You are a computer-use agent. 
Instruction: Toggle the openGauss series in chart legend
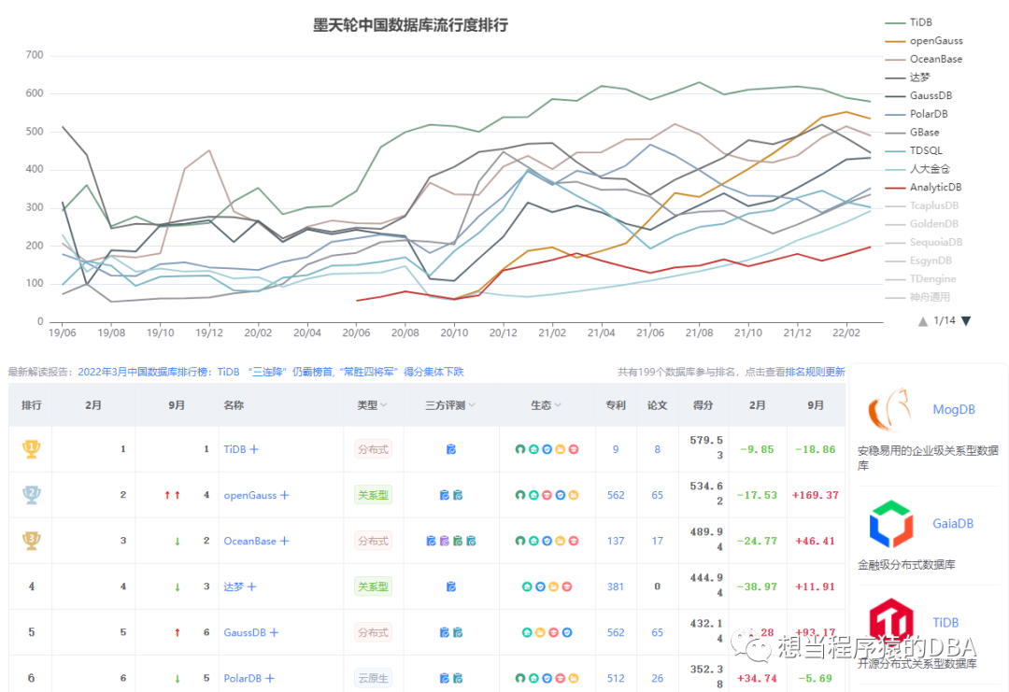pos(924,40)
